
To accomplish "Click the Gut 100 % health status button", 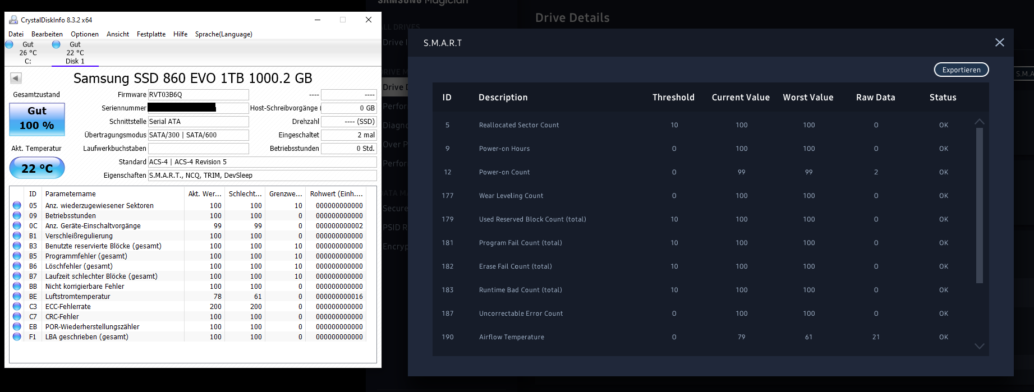I will coord(37,119).
